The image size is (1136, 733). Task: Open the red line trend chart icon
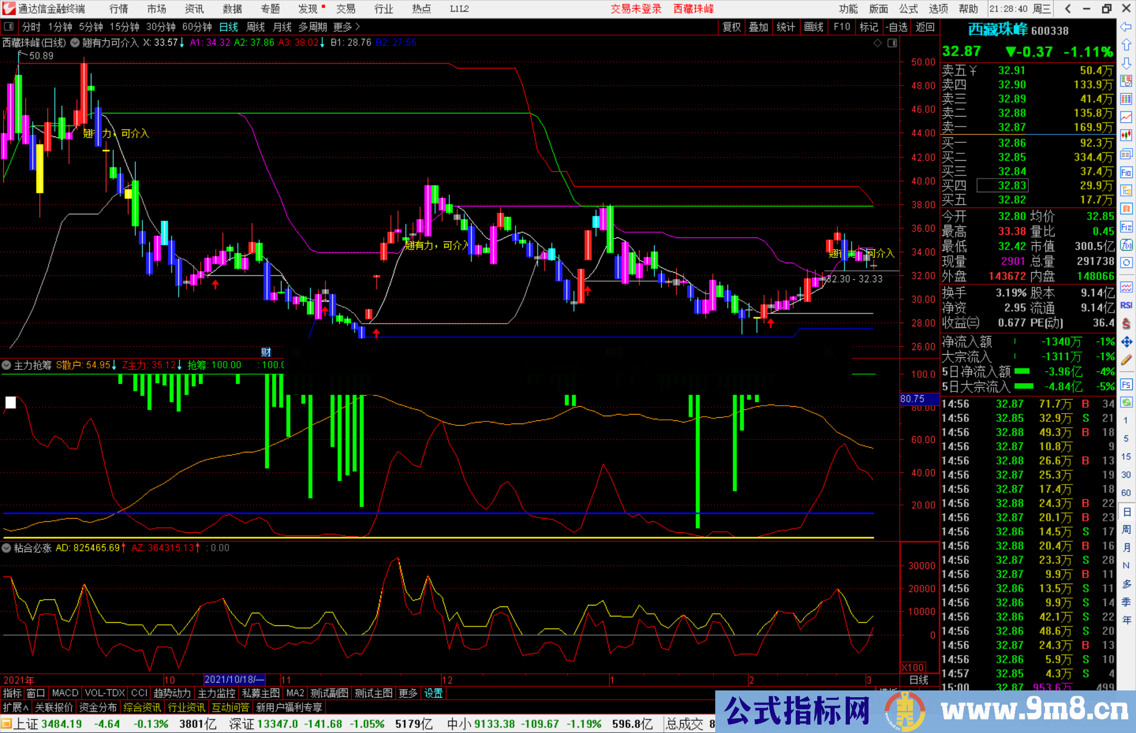1126,117
